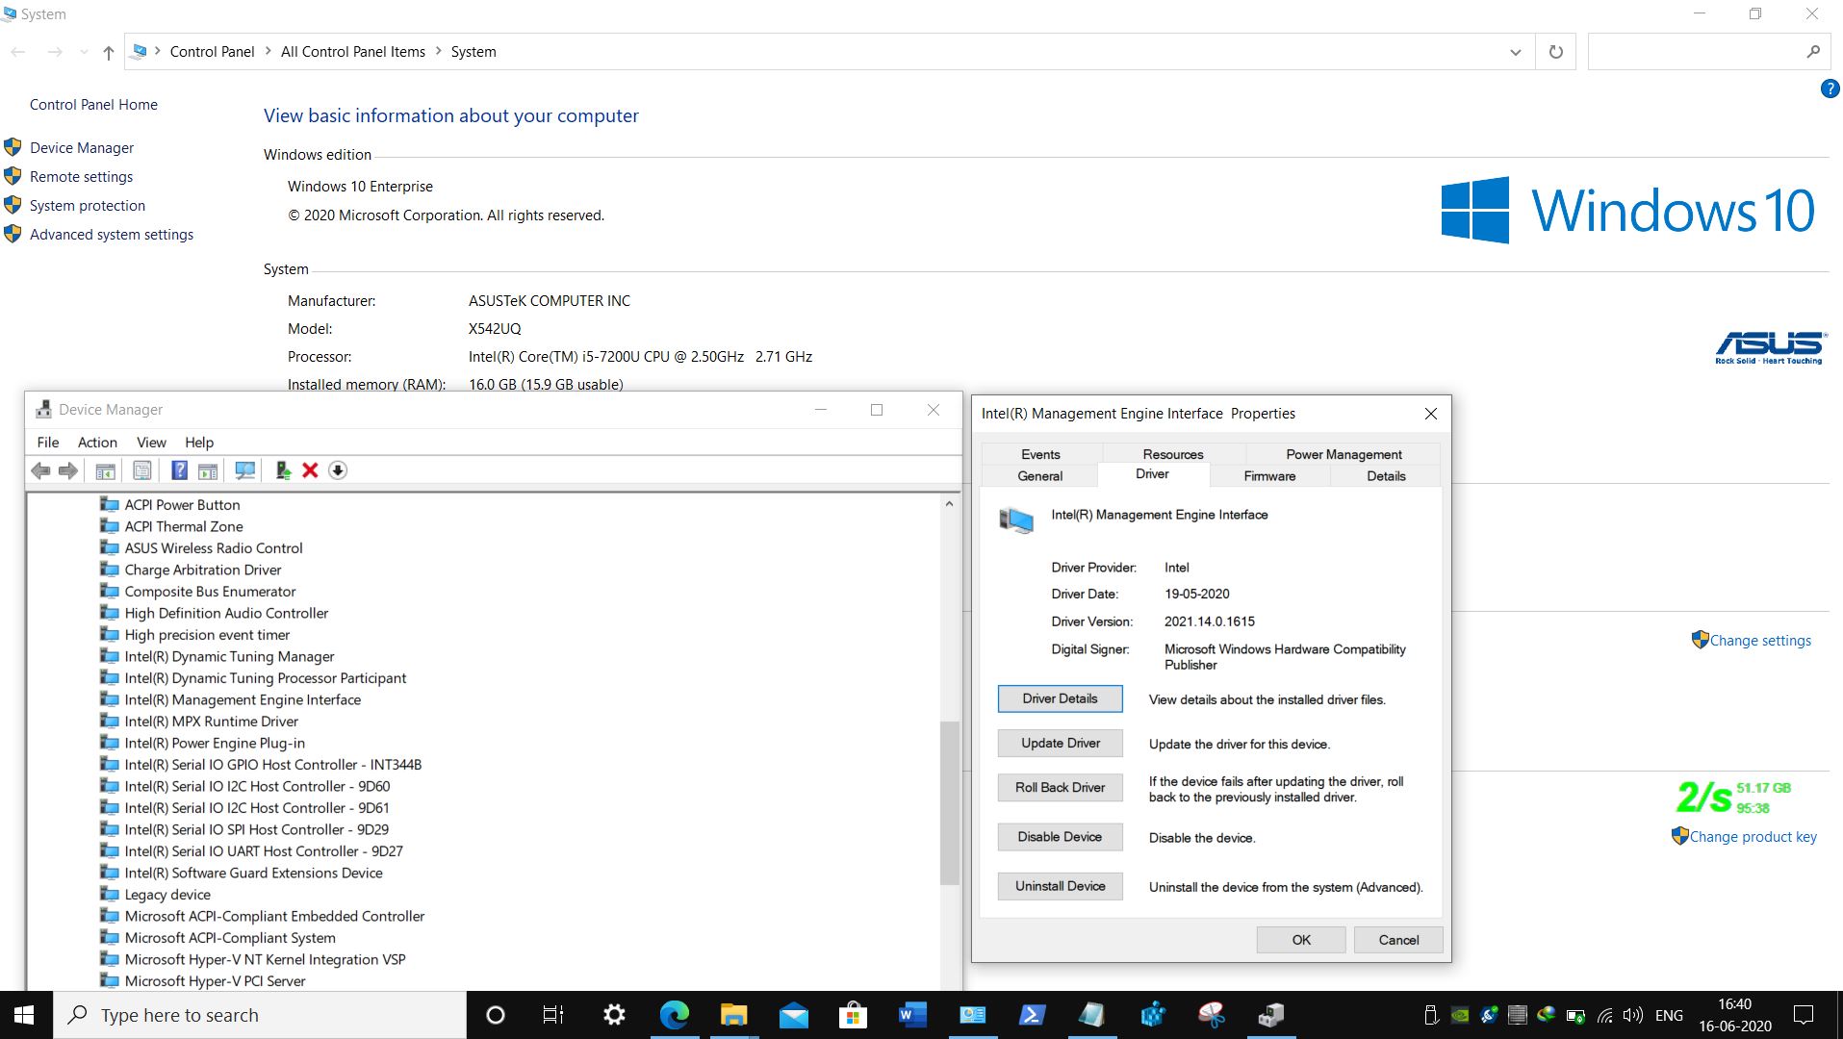
Task: Switch to the Details tab
Action: coord(1386,476)
